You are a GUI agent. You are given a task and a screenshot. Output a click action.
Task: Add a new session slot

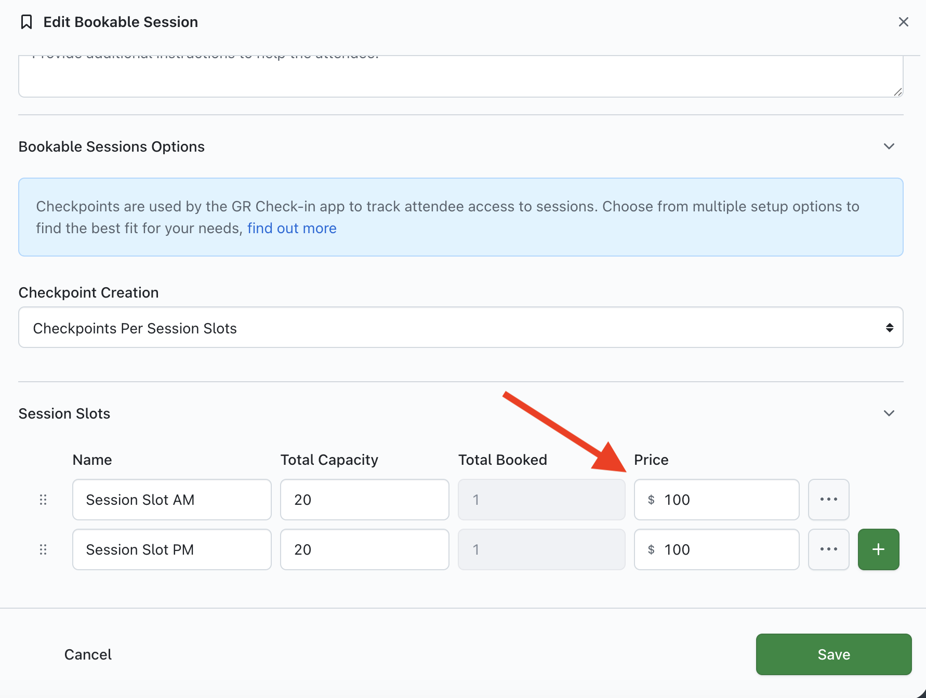click(x=878, y=549)
